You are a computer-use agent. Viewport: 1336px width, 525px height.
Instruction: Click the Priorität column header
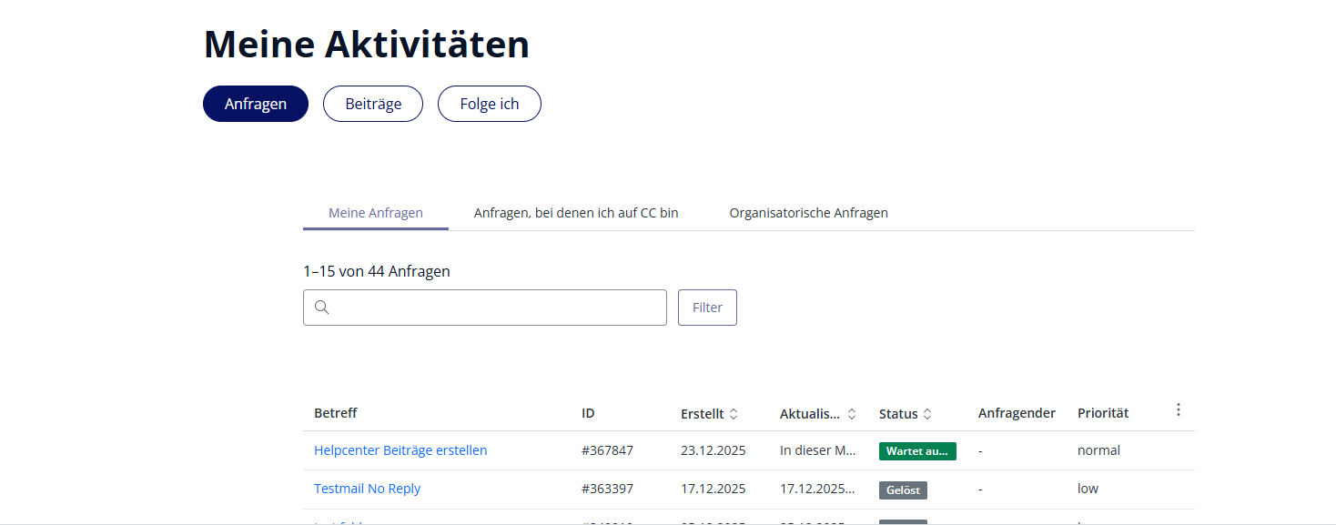click(1103, 413)
